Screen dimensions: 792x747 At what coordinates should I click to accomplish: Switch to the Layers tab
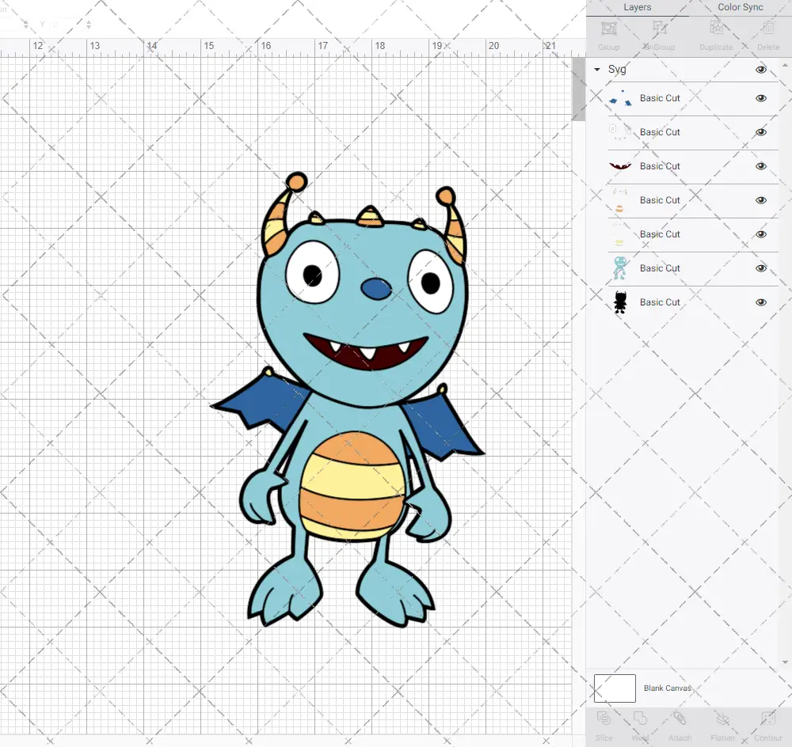[637, 7]
